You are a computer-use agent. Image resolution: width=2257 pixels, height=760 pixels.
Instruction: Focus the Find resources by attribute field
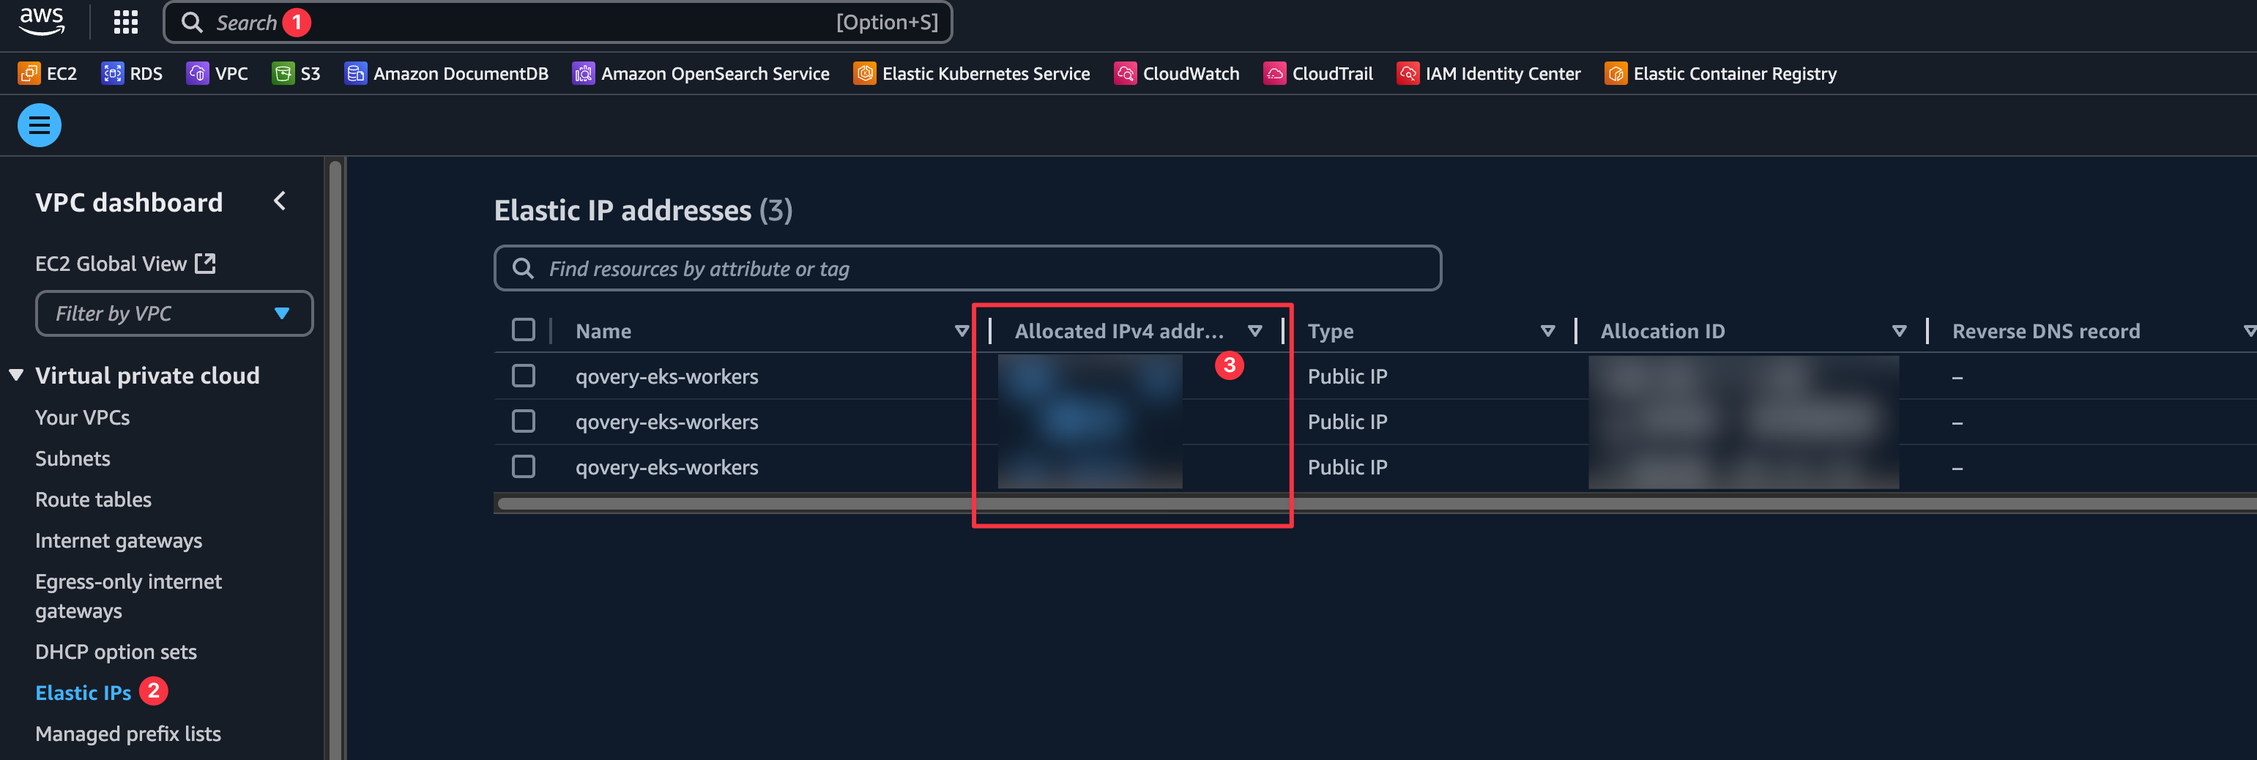click(967, 268)
